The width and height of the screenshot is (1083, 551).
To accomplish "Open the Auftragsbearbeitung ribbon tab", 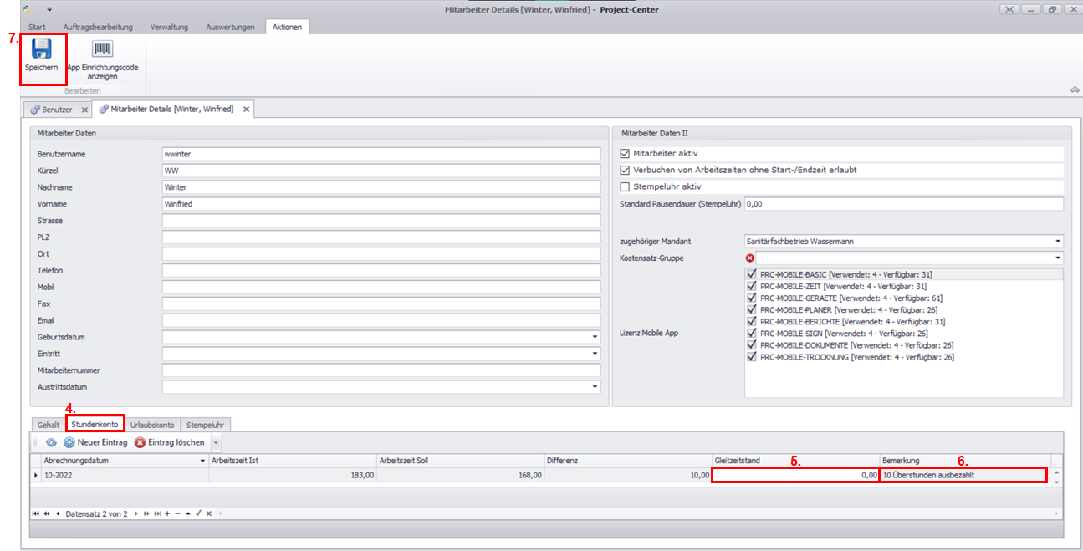I will 98,28.
